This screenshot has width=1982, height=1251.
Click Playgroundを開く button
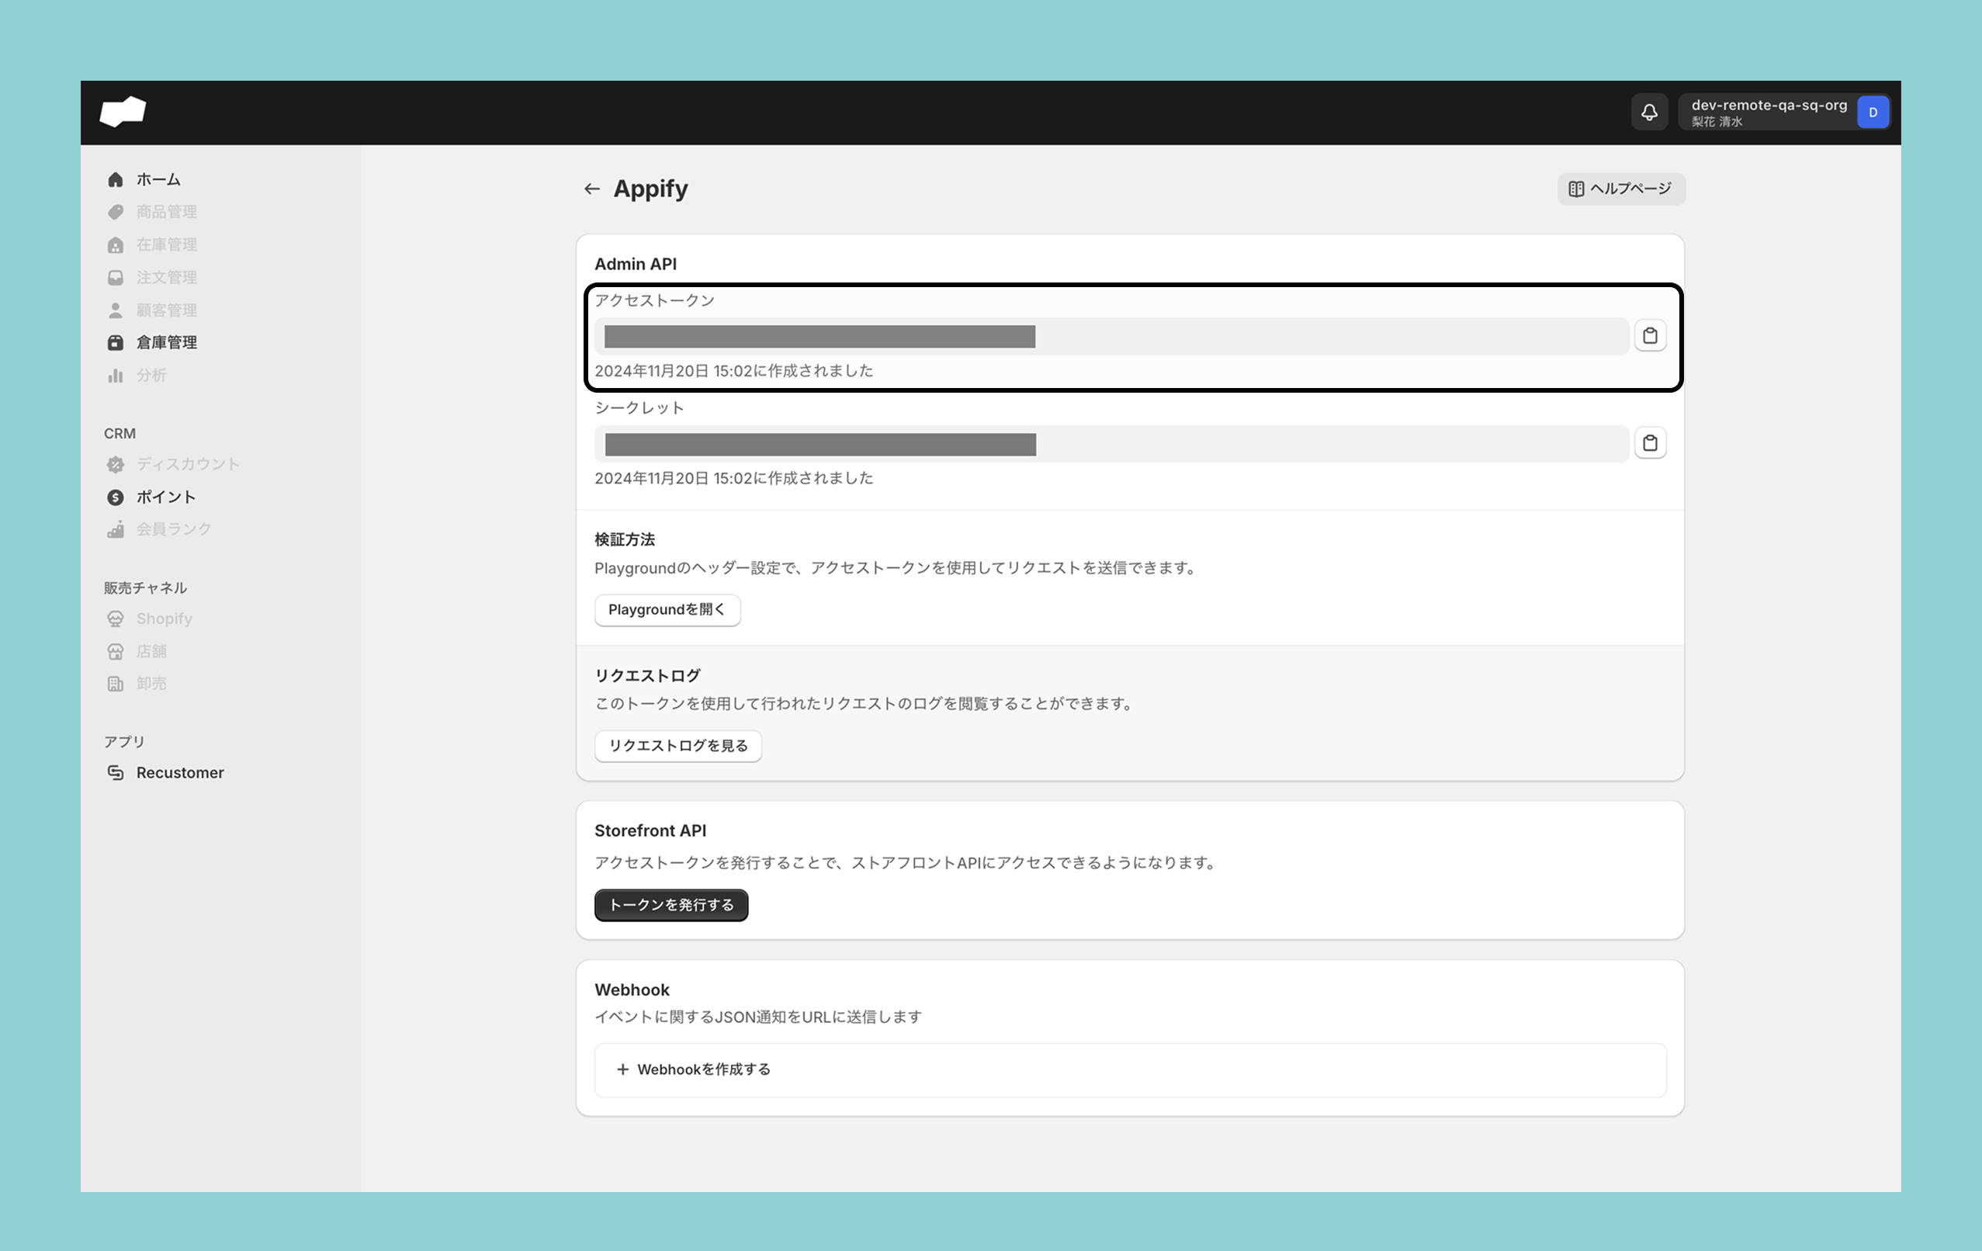pos(667,610)
